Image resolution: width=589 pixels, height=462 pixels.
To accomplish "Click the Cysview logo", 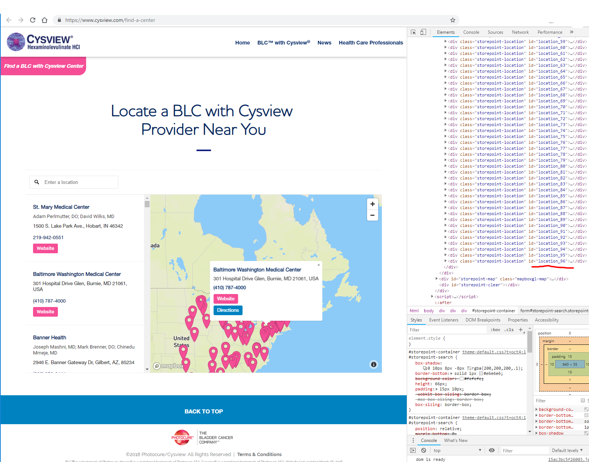I will click(43, 42).
